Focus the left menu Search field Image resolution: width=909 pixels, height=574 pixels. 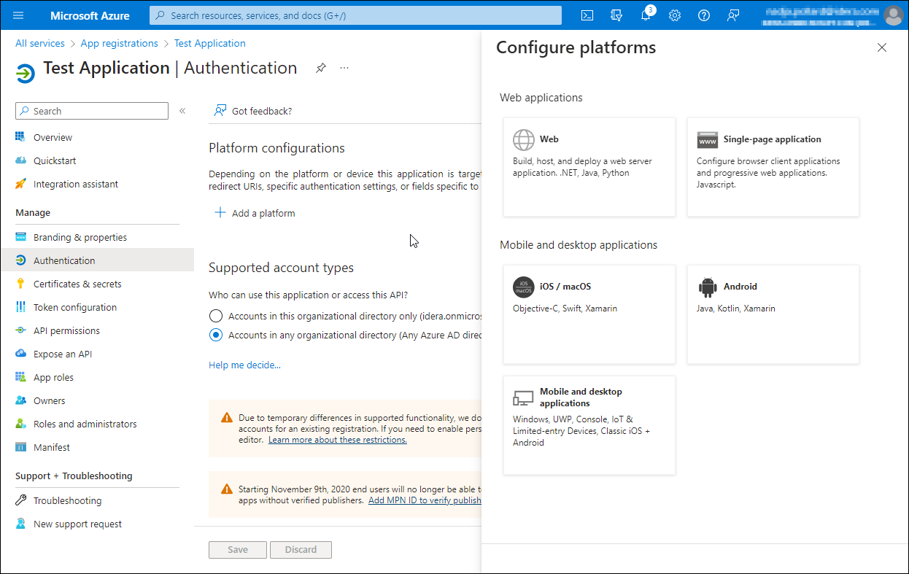(x=92, y=111)
